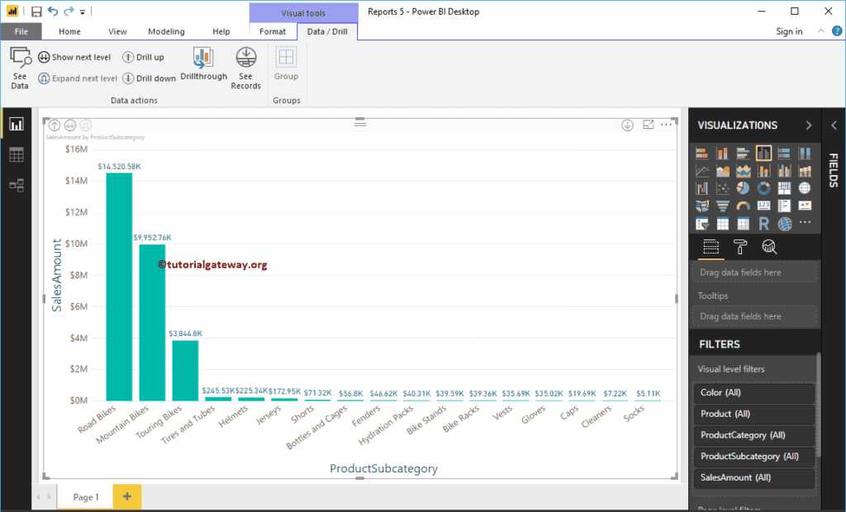The width and height of the screenshot is (846, 512).
Task: Select the stacked column chart visualization
Action: click(x=722, y=154)
